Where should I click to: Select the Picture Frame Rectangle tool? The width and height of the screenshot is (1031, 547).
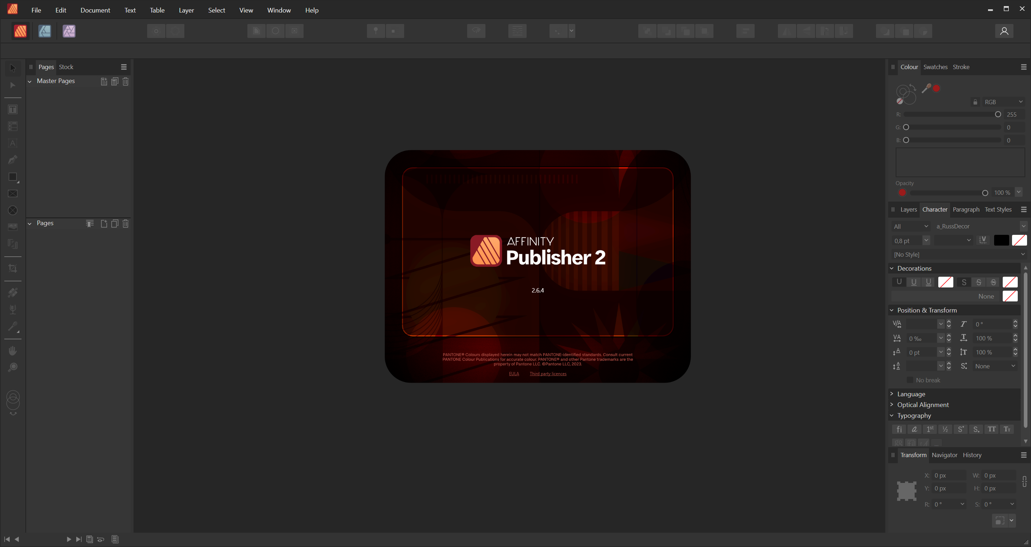coord(13,194)
